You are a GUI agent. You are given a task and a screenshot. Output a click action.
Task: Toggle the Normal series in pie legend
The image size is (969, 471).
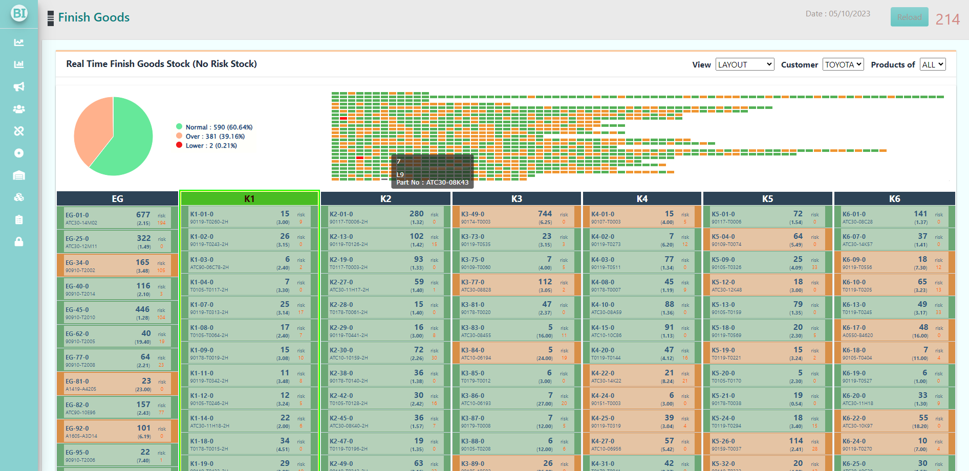tap(214, 127)
